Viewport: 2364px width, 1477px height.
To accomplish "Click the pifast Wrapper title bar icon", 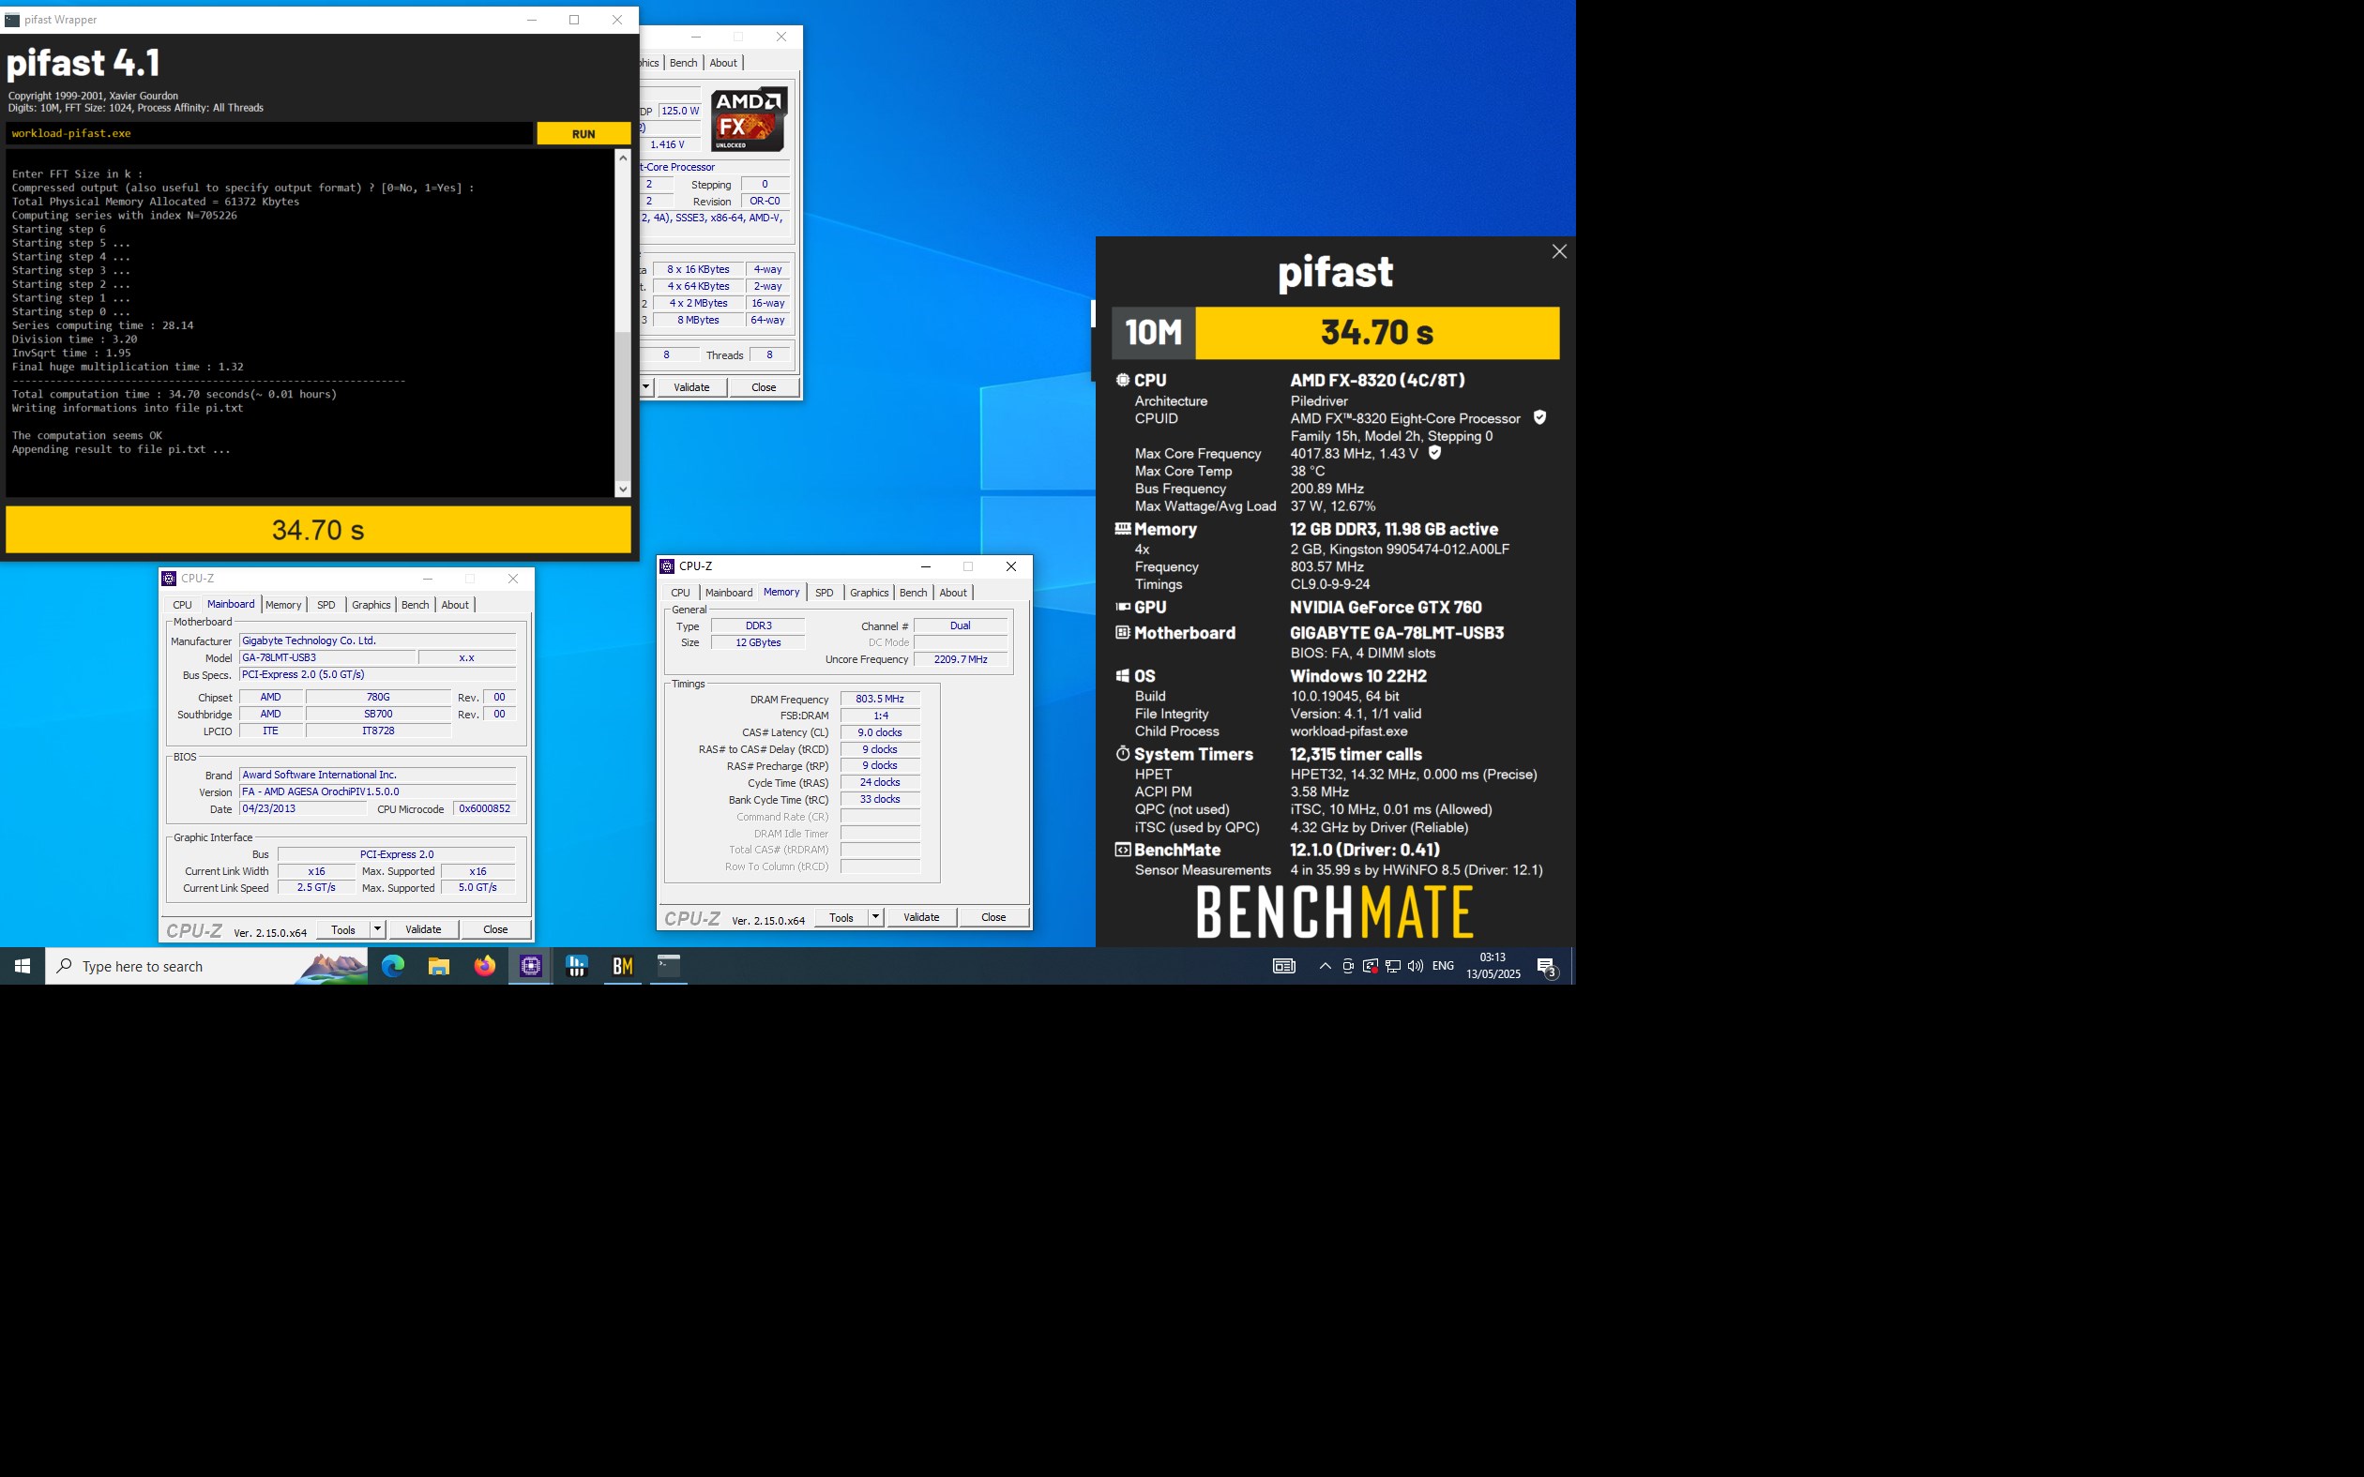I will point(11,20).
